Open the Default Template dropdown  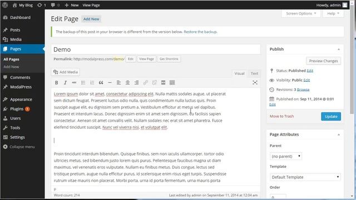tap(305, 177)
